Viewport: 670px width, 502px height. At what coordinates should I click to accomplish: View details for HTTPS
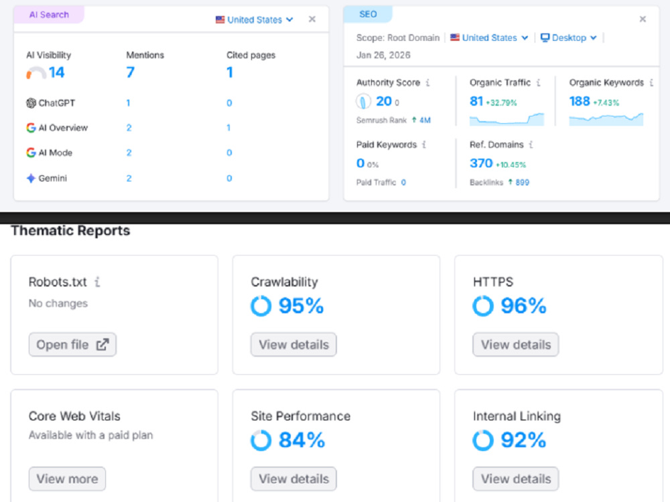516,345
